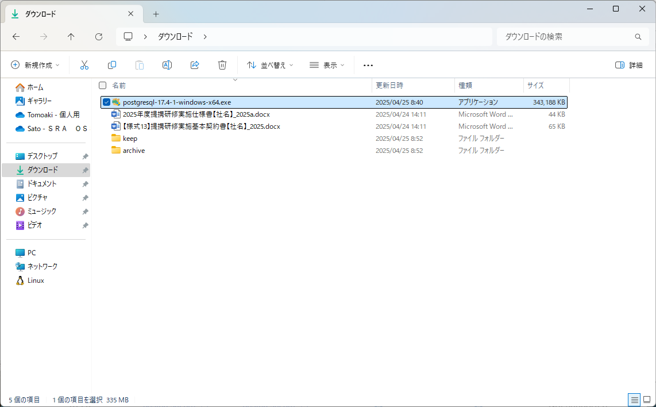Go back using the back arrow

16,36
